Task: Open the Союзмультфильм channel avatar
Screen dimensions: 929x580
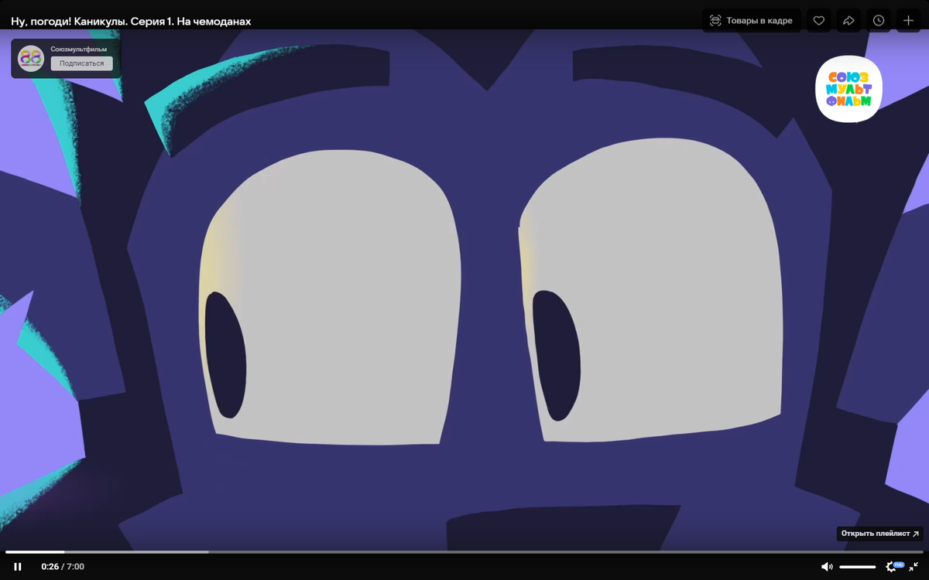Action: pos(31,59)
